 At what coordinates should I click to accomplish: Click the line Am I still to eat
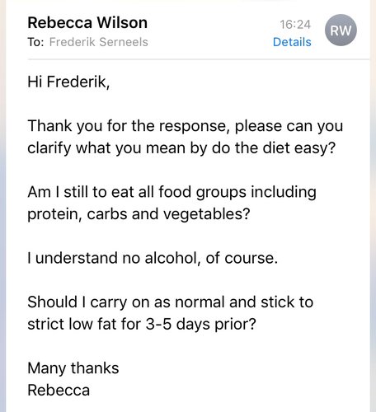pyautogui.click(x=172, y=192)
